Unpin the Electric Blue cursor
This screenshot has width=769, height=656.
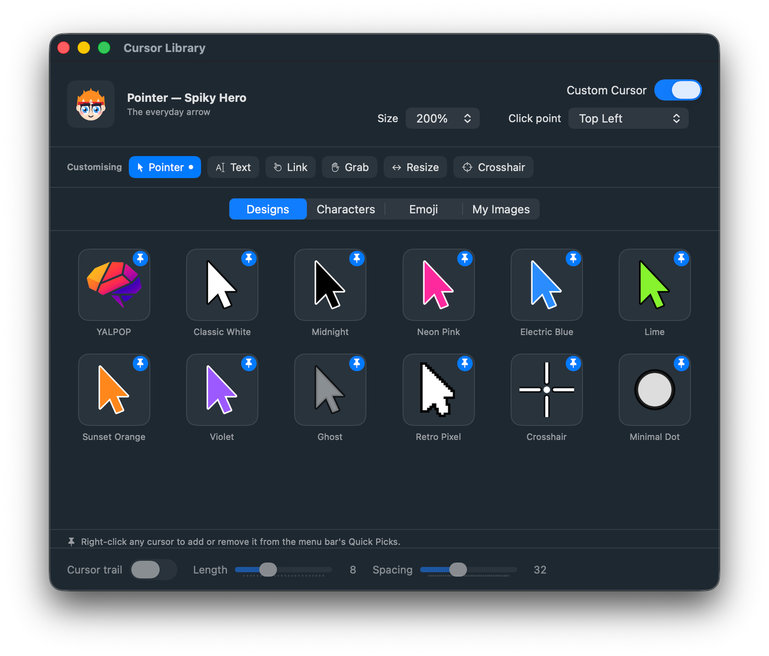click(x=573, y=258)
